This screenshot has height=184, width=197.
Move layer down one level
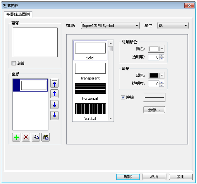click(x=54, y=104)
